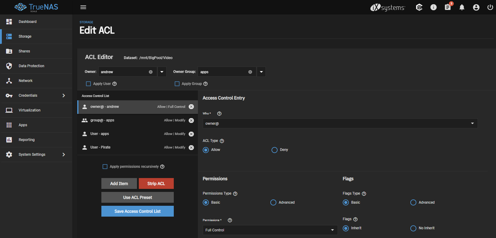Show help for Permissions Type
Viewport: 496px width, 238px height.
pyautogui.click(x=235, y=194)
